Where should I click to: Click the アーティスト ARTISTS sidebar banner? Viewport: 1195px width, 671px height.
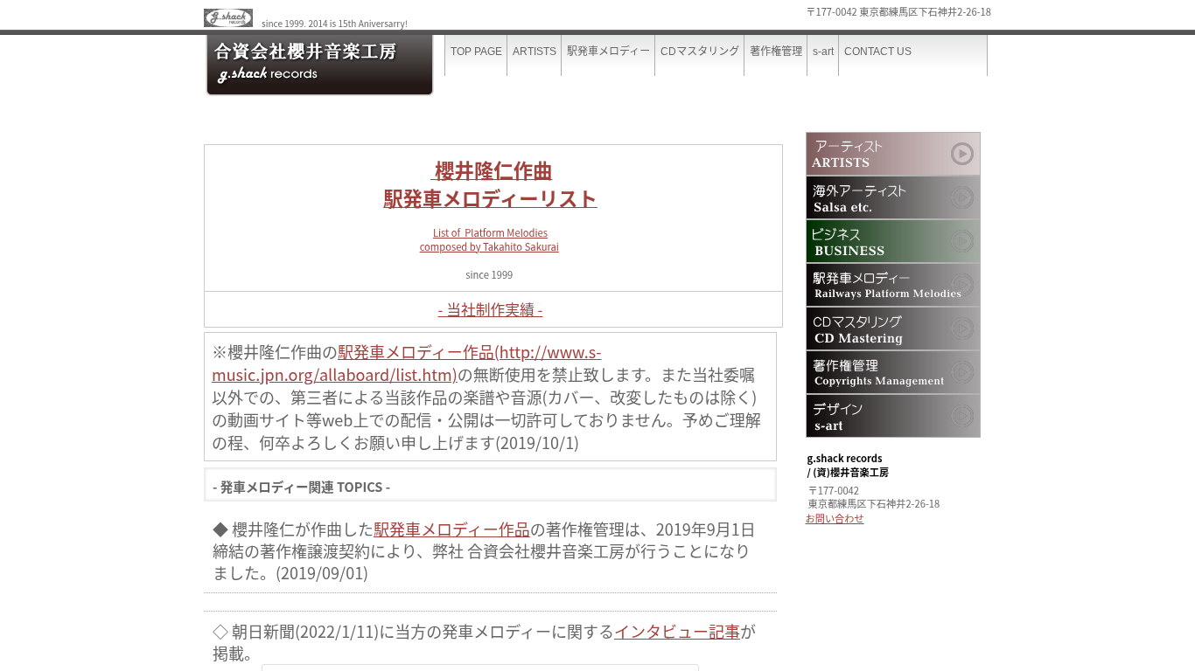click(893, 154)
